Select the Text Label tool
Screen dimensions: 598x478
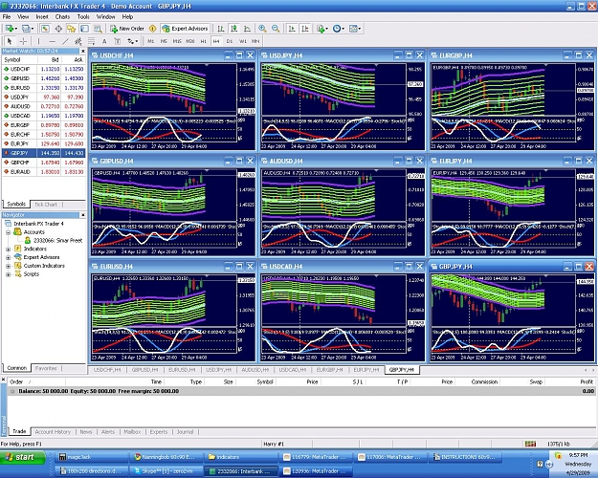118,41
